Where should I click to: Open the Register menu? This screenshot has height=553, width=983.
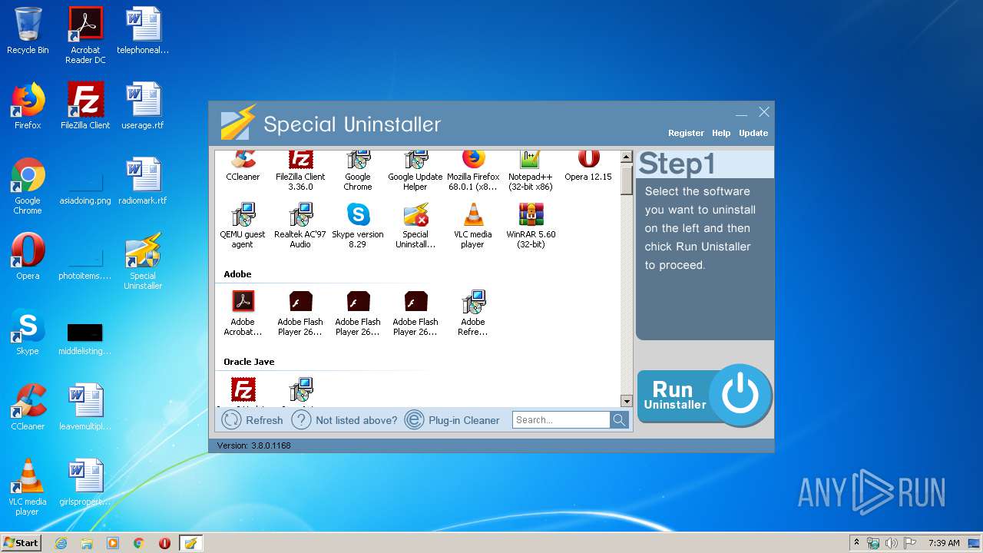tap(686, 133)
